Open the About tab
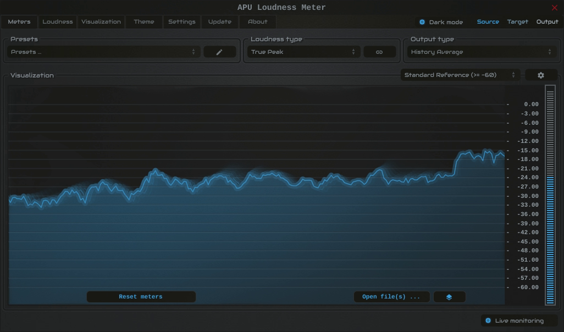The image size is (564, 332). click(258, 22)
